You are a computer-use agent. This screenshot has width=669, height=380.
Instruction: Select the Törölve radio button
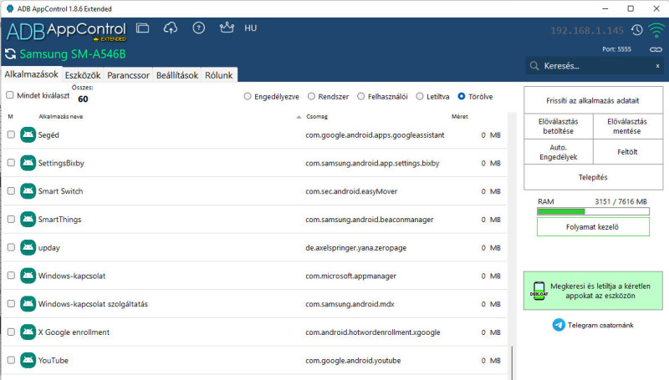[x=462, y=96]
